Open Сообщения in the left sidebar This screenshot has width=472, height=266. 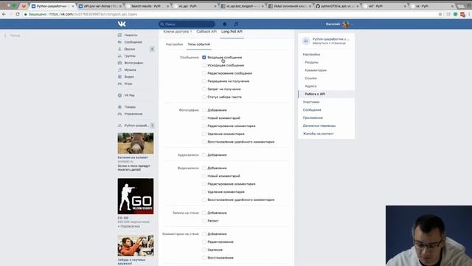click(133, 42)
